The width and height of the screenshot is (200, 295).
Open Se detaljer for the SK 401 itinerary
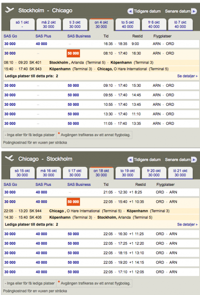pyautogui.click(x=187, y=76)
